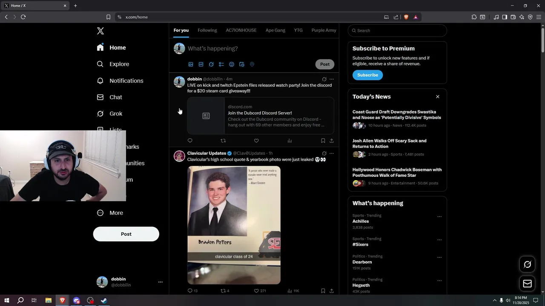Add media image in the composer
The width and height of the screenshot is (545, 306).
(191, 65)
